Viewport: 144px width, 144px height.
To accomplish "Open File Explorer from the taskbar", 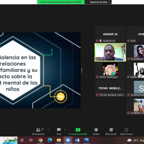I will [x=59, y=140].
